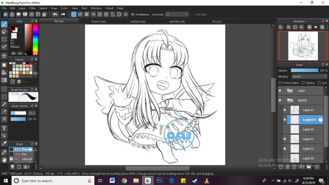
Task: Expand the color folder
Action: (290, 91)
